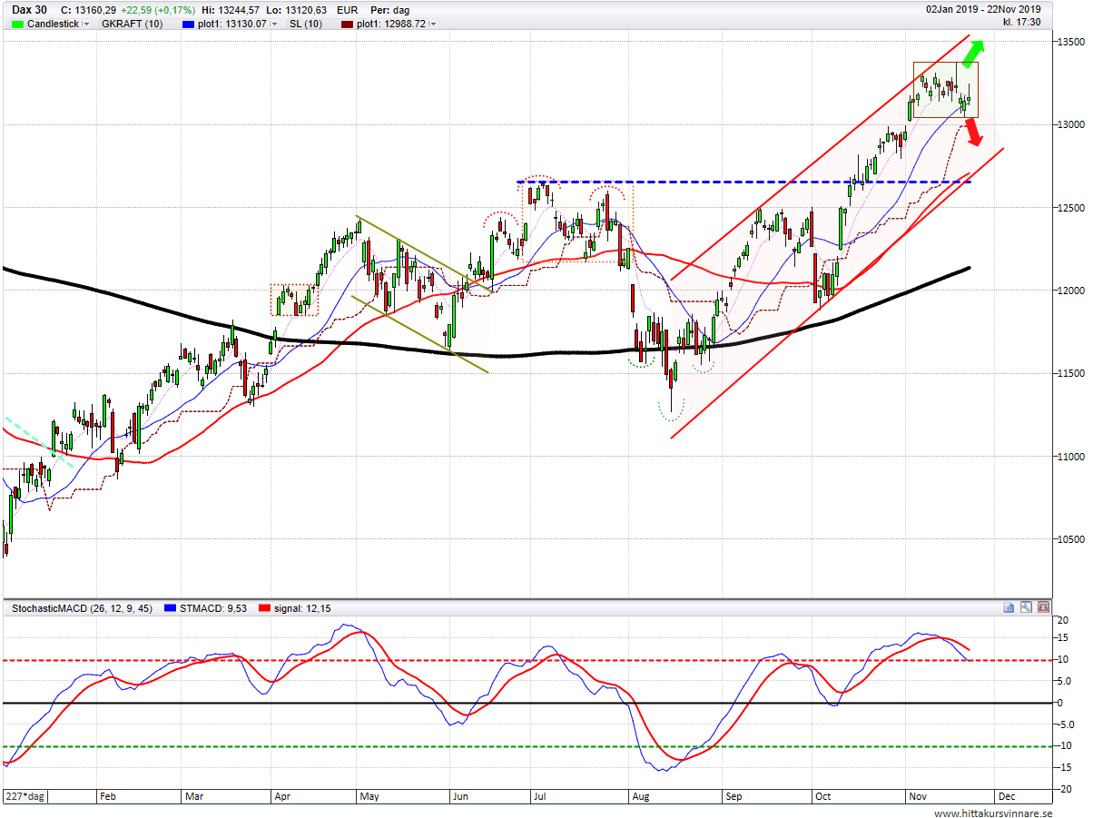Viewport: 1093px width, 818px height.
Task: Click the Candlestick label in the legend
Action: pyautogui.click(x=53, y=24)
